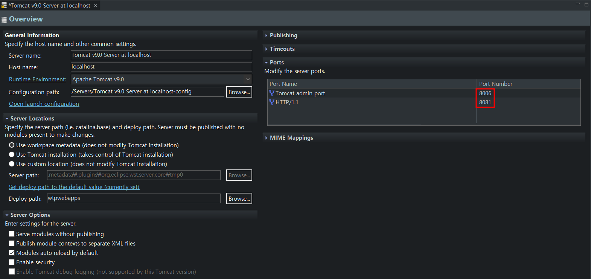Click the Port Name column header

[372, 84]
